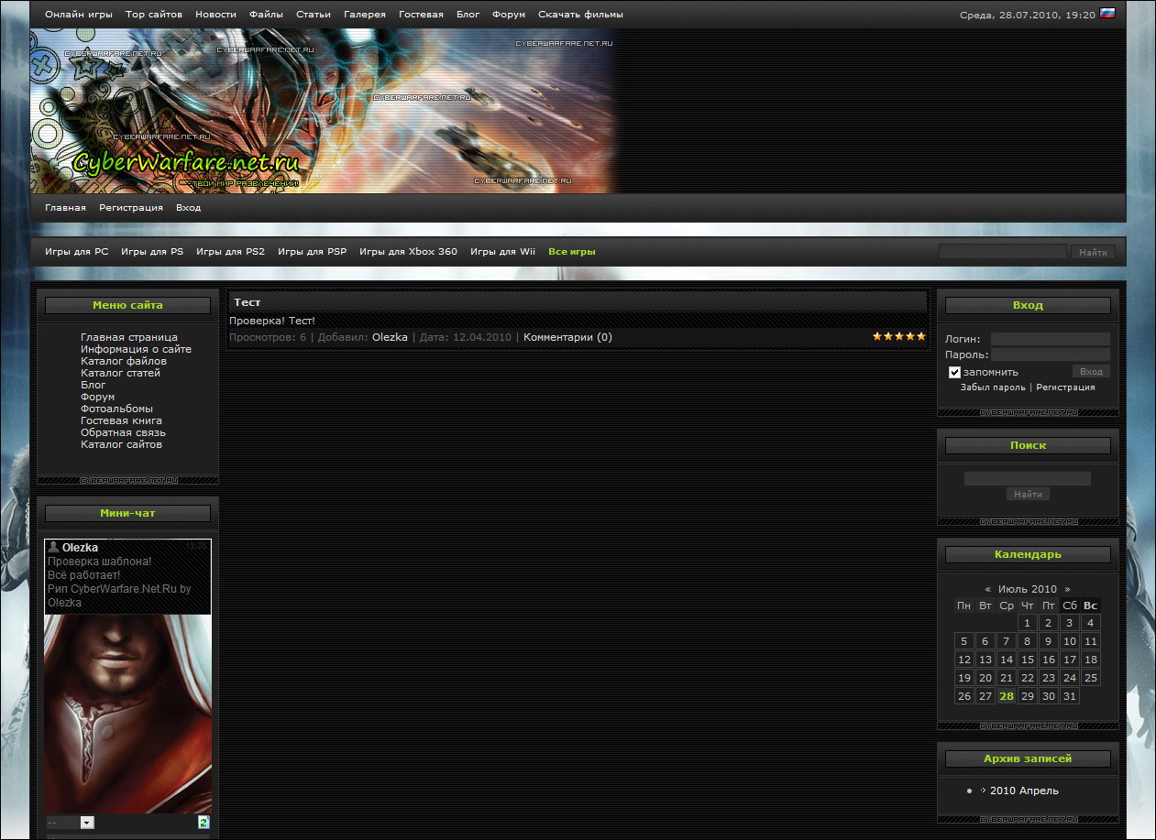Open the mini-chat auto-refresh dropdown

(71, 823)
